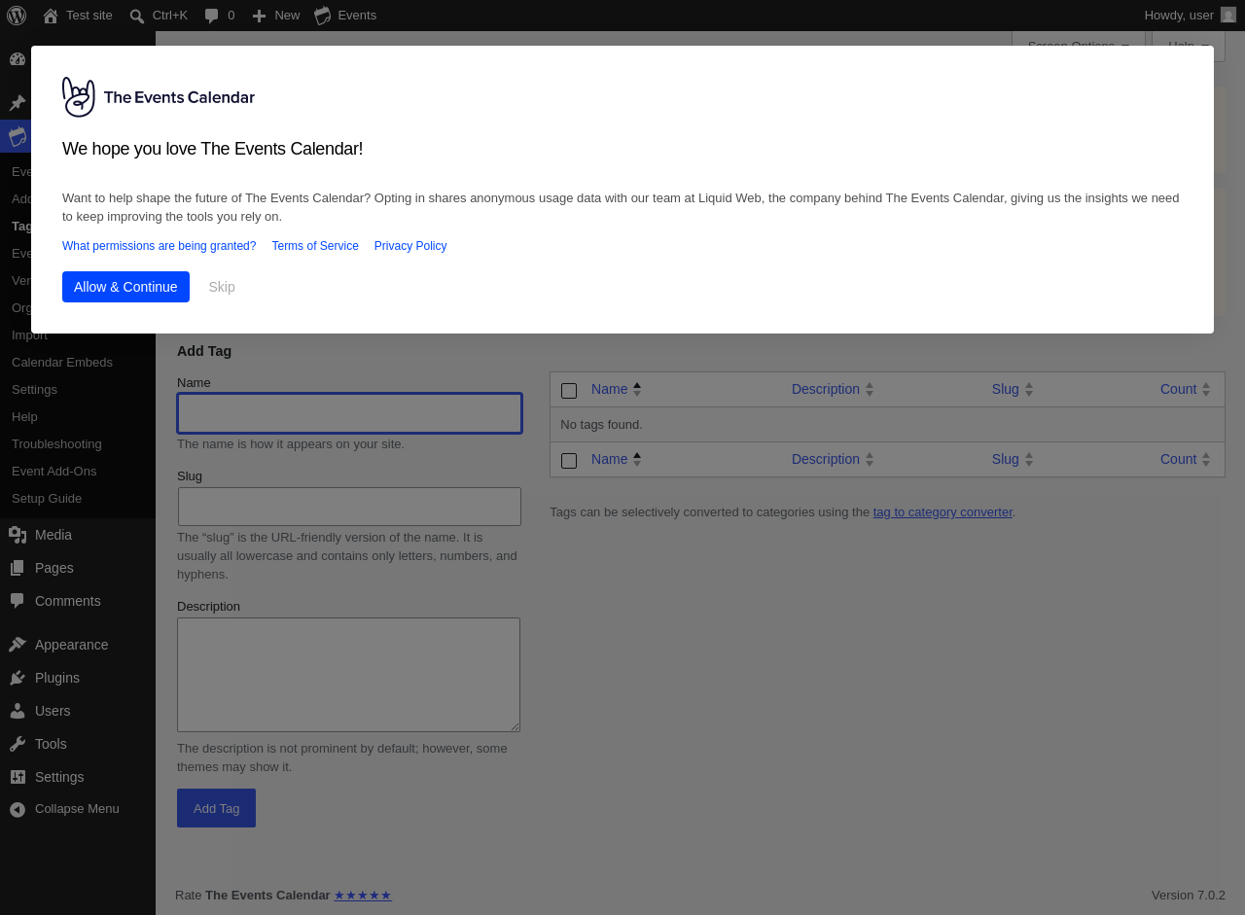Open Terms of Service link
The width and height of the screenshot is (1245, 915).
315,246
